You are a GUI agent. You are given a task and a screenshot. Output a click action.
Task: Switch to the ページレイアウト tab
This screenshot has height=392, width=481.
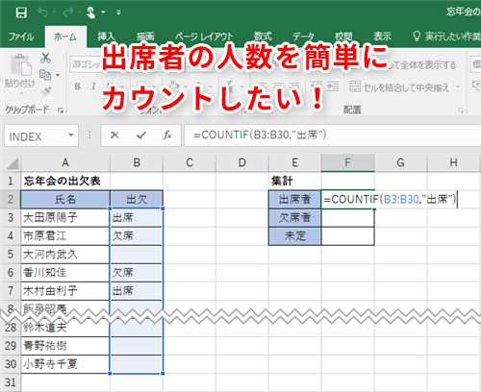click(204, 37)
